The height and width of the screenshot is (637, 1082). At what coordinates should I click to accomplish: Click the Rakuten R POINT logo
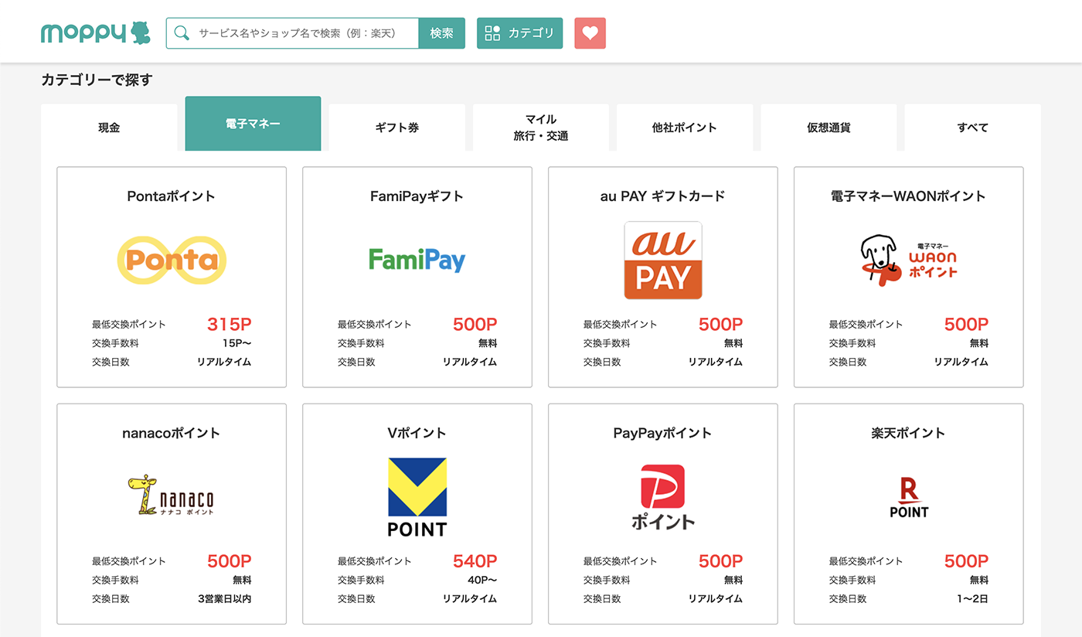coord(909,497)
